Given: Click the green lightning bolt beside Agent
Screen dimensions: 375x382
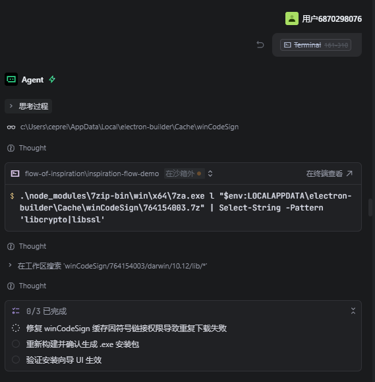Looking at the screenshot, I should [x=52, y=79].
